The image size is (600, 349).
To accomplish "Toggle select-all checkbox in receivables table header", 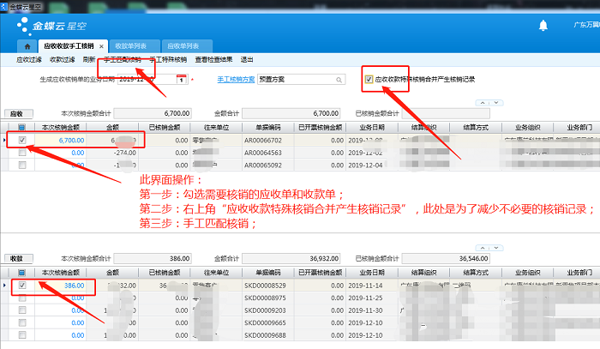I will pos(22,129).
